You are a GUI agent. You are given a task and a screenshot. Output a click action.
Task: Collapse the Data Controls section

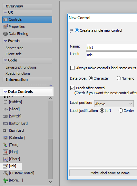pos(5,92)
